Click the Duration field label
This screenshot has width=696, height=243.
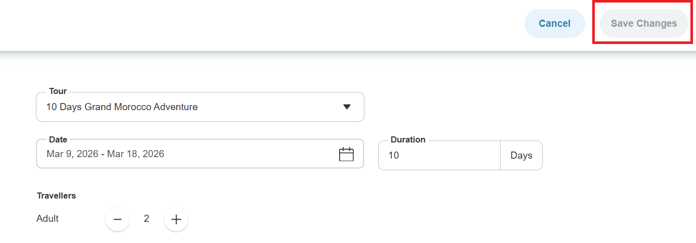tap(407, 140)
